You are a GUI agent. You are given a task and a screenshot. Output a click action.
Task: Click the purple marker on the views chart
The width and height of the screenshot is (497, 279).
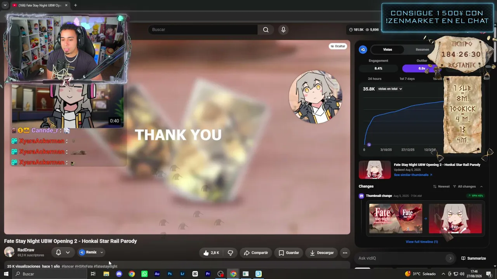369,145
